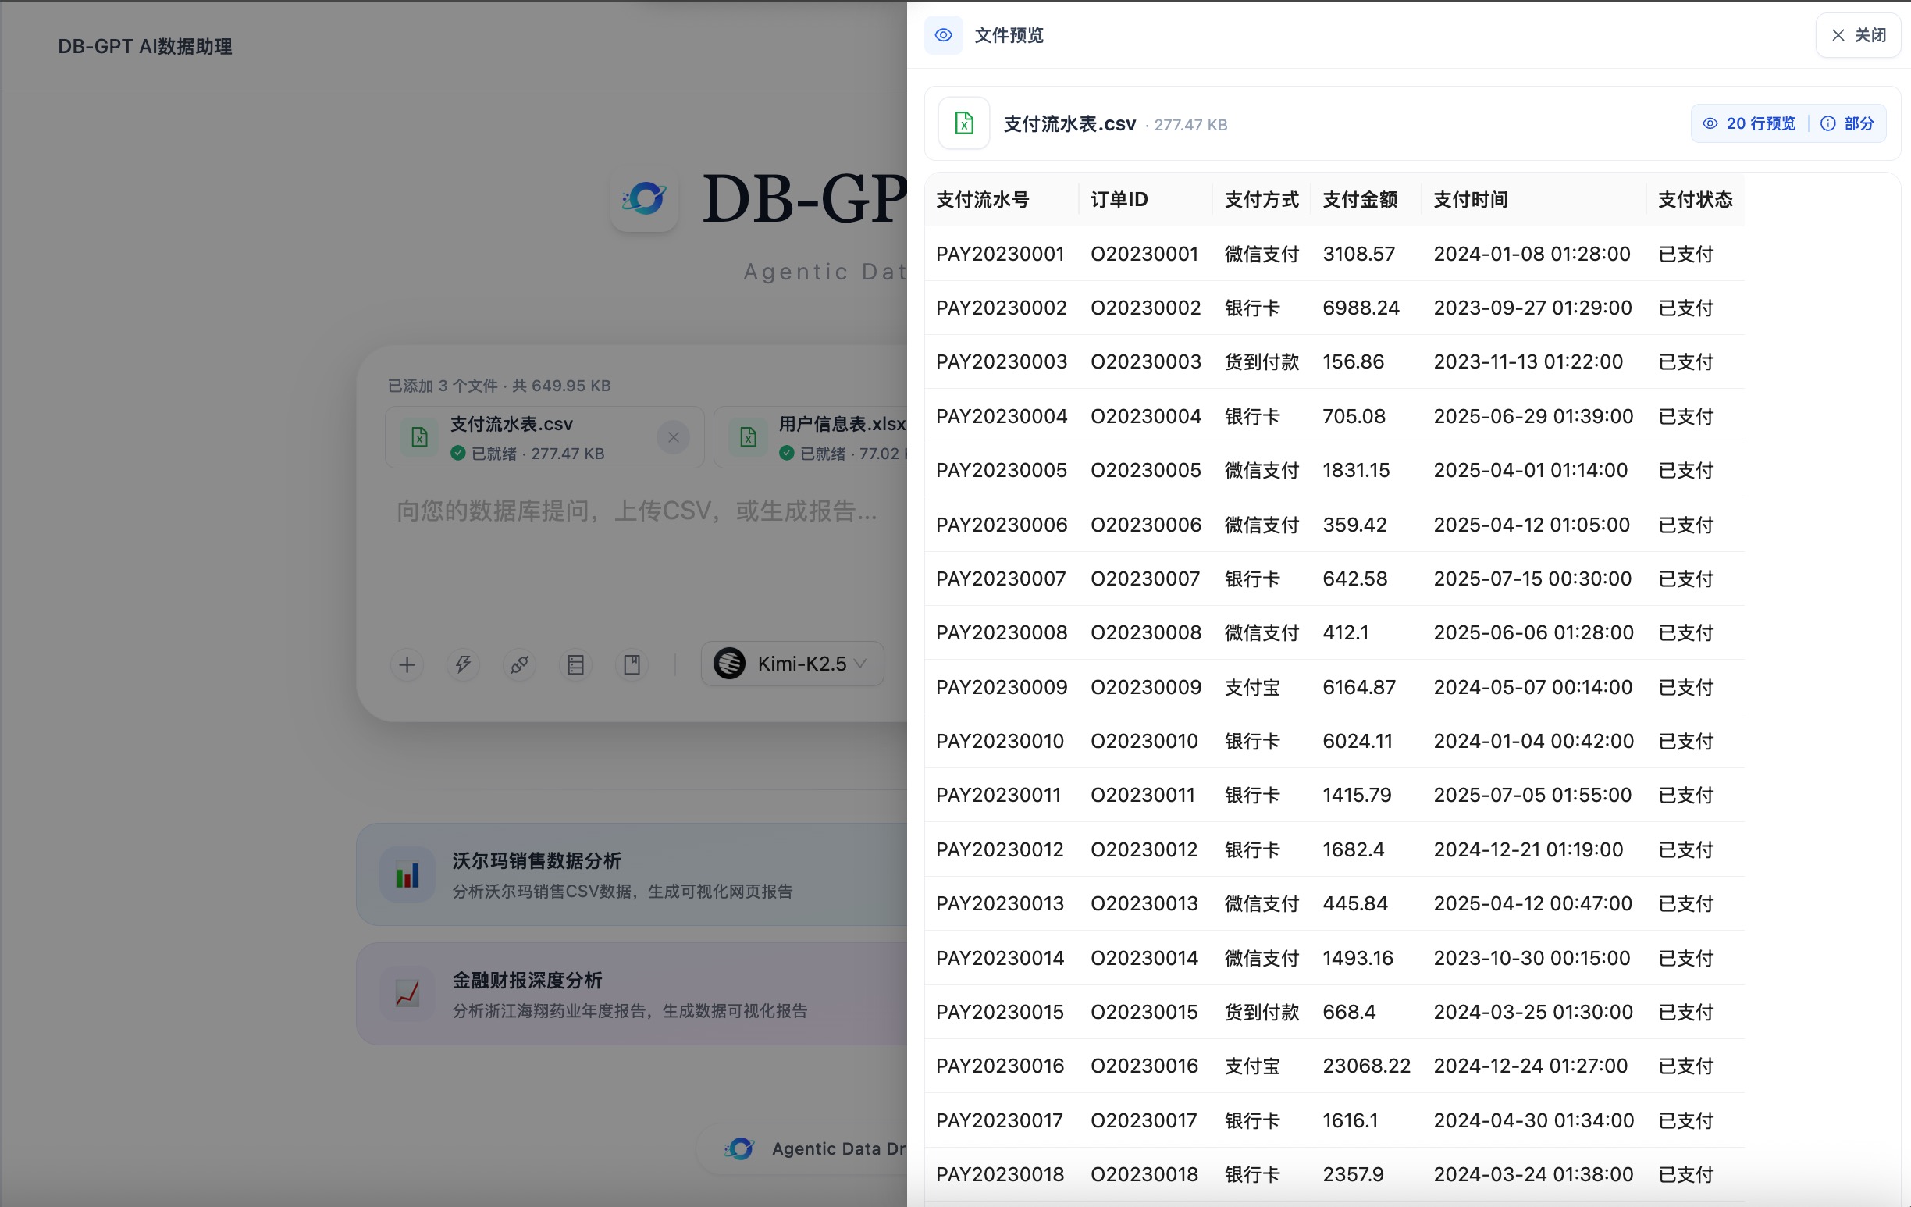This screenshot has width=1911, height=1207.
Task: Select time cell 2024-04-30 01:34:00
Action: [x=1534, y=1120]
